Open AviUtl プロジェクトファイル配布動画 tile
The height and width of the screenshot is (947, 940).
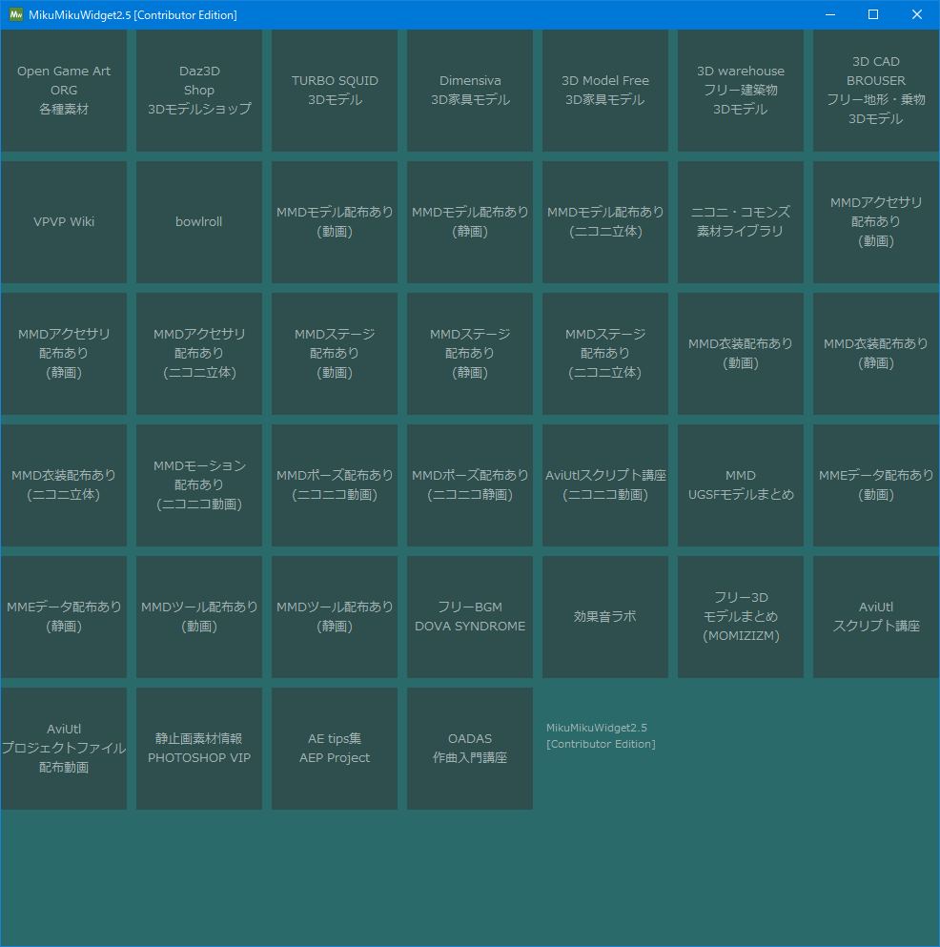pos(64,749)
